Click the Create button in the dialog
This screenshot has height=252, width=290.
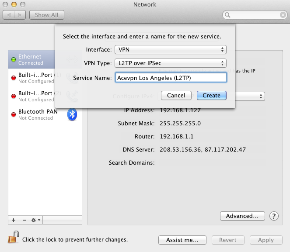[211, 96]
